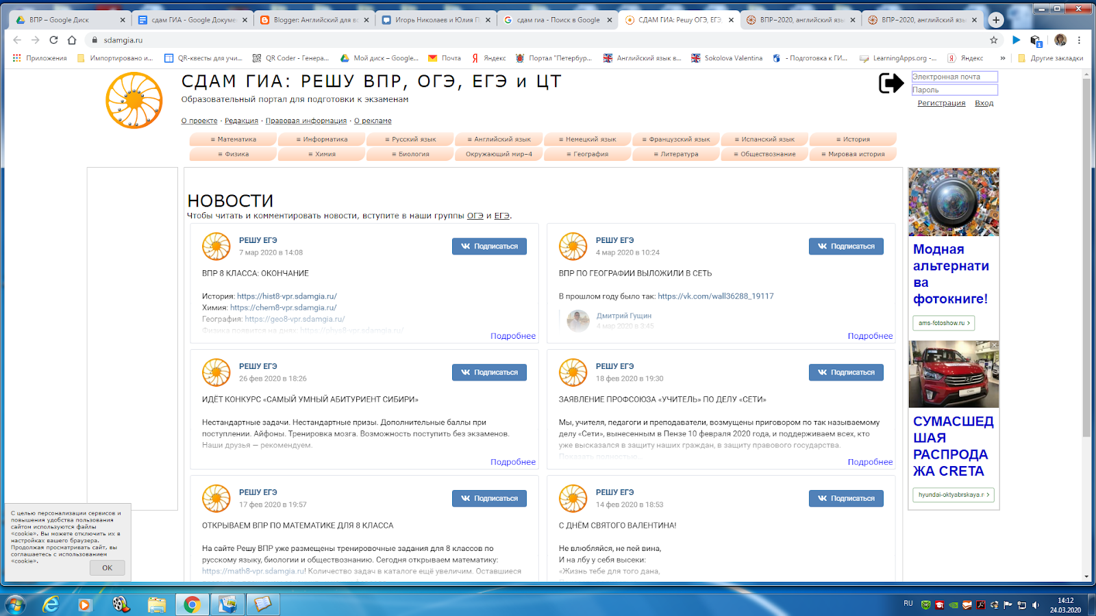Click the Пароль field

tap(954, 90)
